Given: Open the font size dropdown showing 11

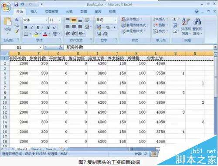Looking at the screenshot, I should click(59, 20).
